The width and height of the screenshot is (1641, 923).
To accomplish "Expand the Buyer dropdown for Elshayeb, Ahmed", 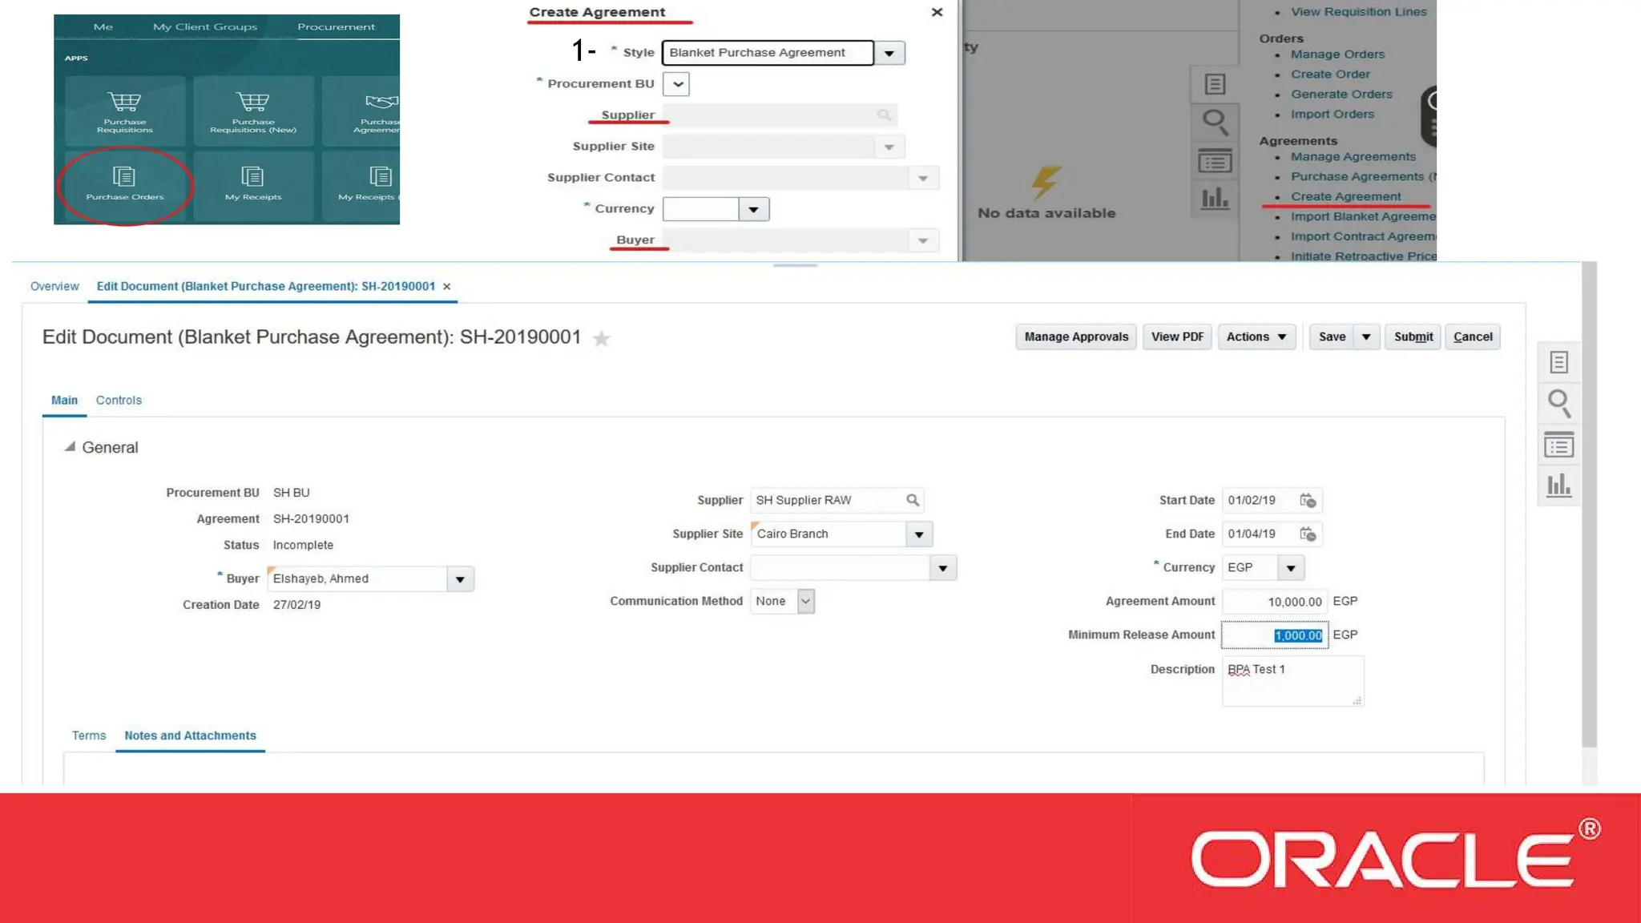I will pos(460,579).
